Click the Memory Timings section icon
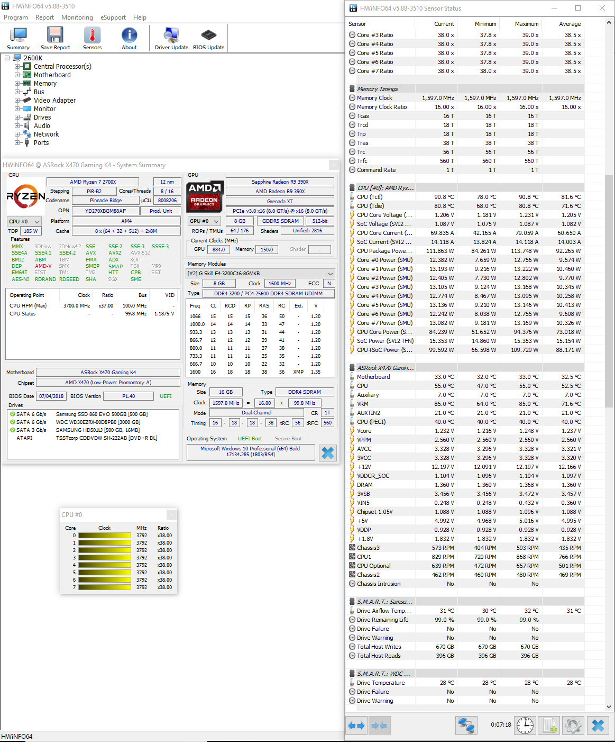This screenshot has width=615, height=742. [x=352, y=89]
